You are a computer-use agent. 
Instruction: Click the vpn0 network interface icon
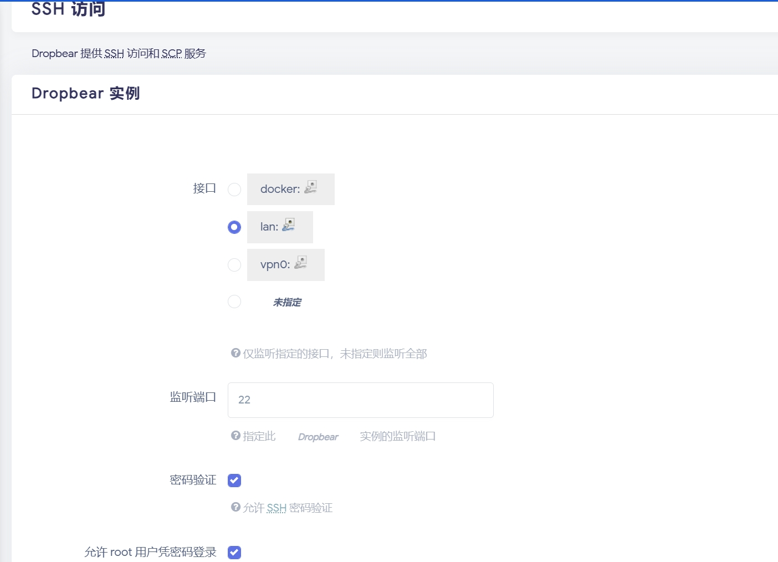301,263
